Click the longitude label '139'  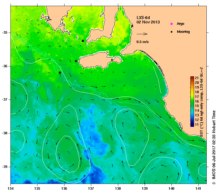coord(145,189)
